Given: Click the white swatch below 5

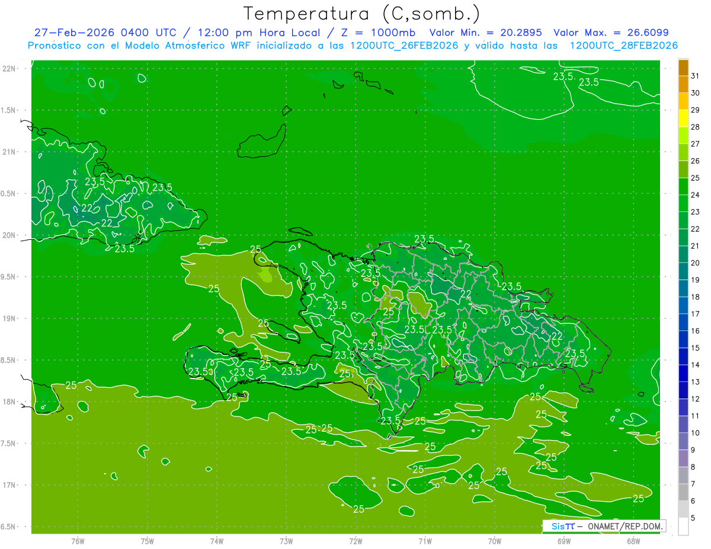Looking at the screenshot, I should (683, 526).
